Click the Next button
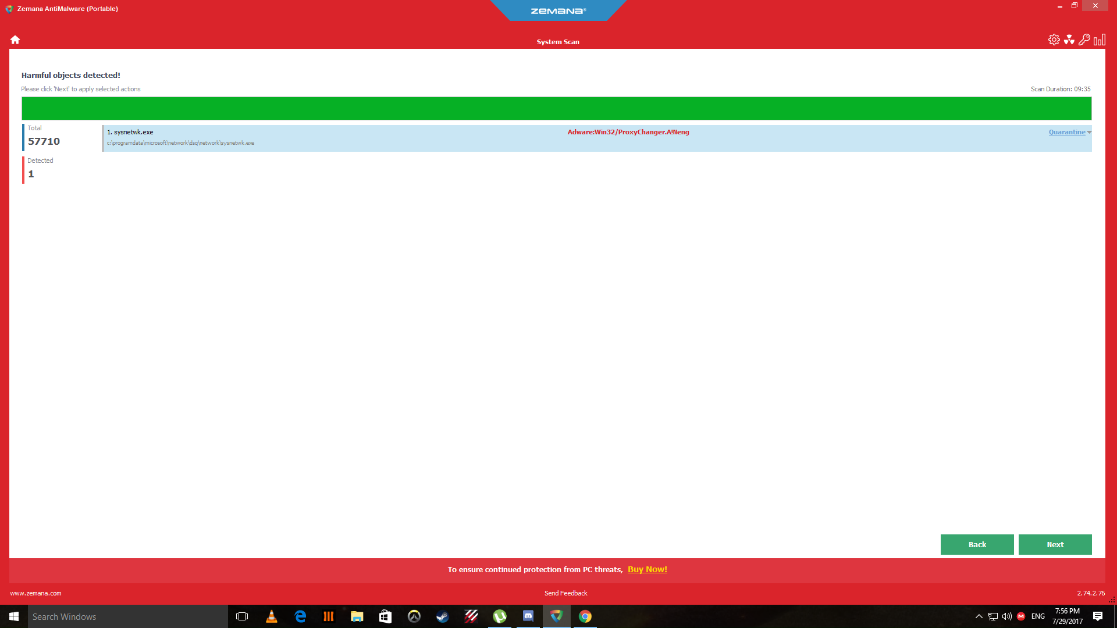The width and height of the screenshot is (1117, 628). pyautogui.click(x=1055, y=544)
